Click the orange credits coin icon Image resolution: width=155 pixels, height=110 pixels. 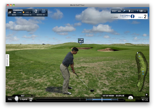(x=24, y=12)
